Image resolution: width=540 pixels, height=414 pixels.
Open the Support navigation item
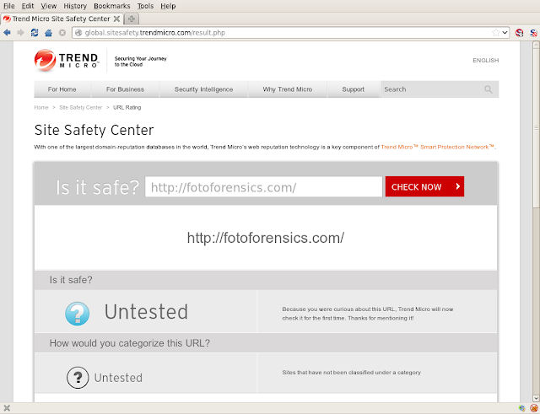[x=353, y=89]
